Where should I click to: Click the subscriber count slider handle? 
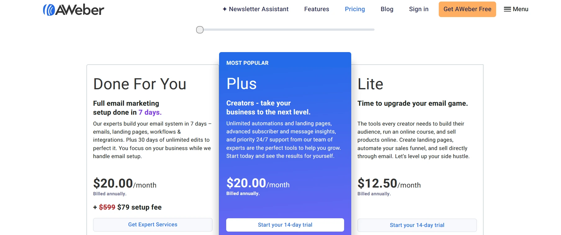click(200, 30)
